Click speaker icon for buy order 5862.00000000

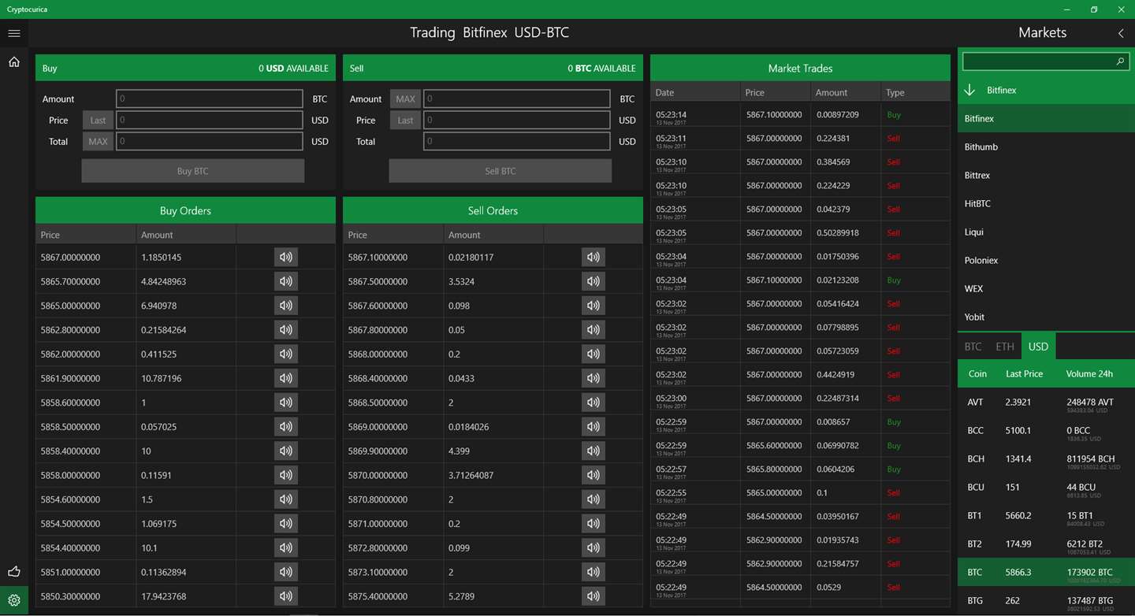(286, 354)
